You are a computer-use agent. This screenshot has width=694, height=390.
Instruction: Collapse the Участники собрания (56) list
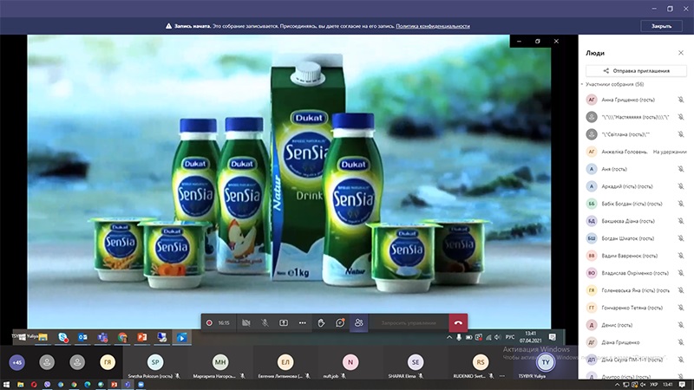pyautogui.click(x=583, y=84)
